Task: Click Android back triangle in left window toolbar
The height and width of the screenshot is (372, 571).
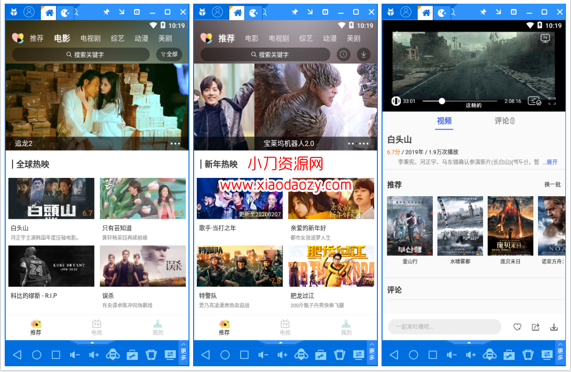Action: coord(17,355)
